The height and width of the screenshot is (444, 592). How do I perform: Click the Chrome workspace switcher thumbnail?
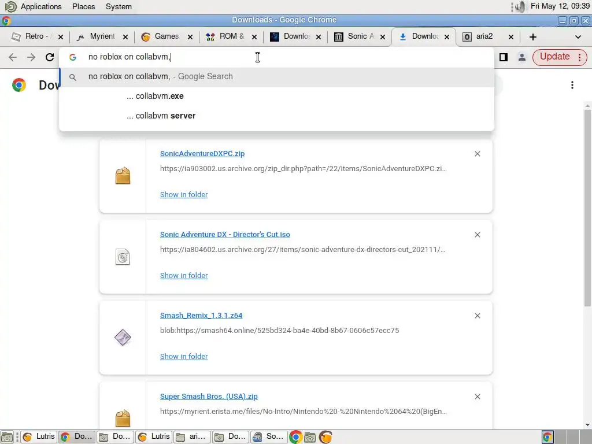547,437
